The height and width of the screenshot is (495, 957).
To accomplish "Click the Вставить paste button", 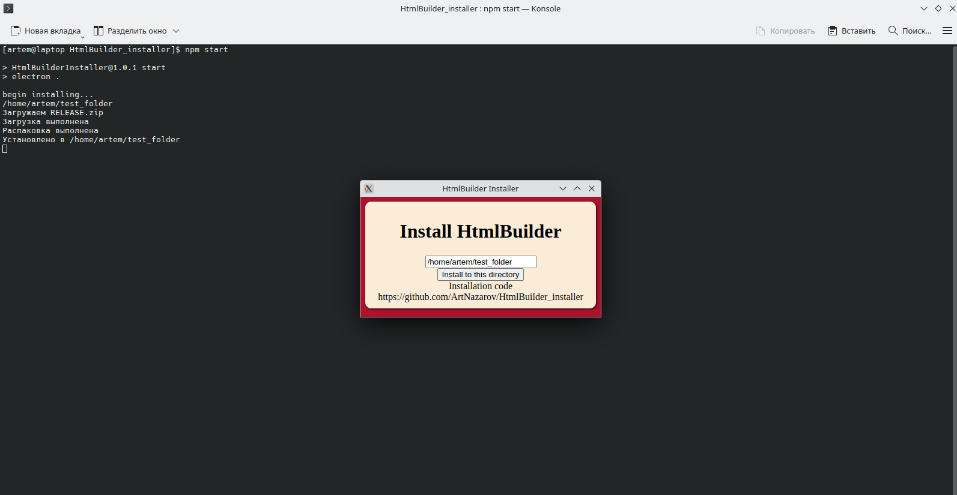I will 852,31.
